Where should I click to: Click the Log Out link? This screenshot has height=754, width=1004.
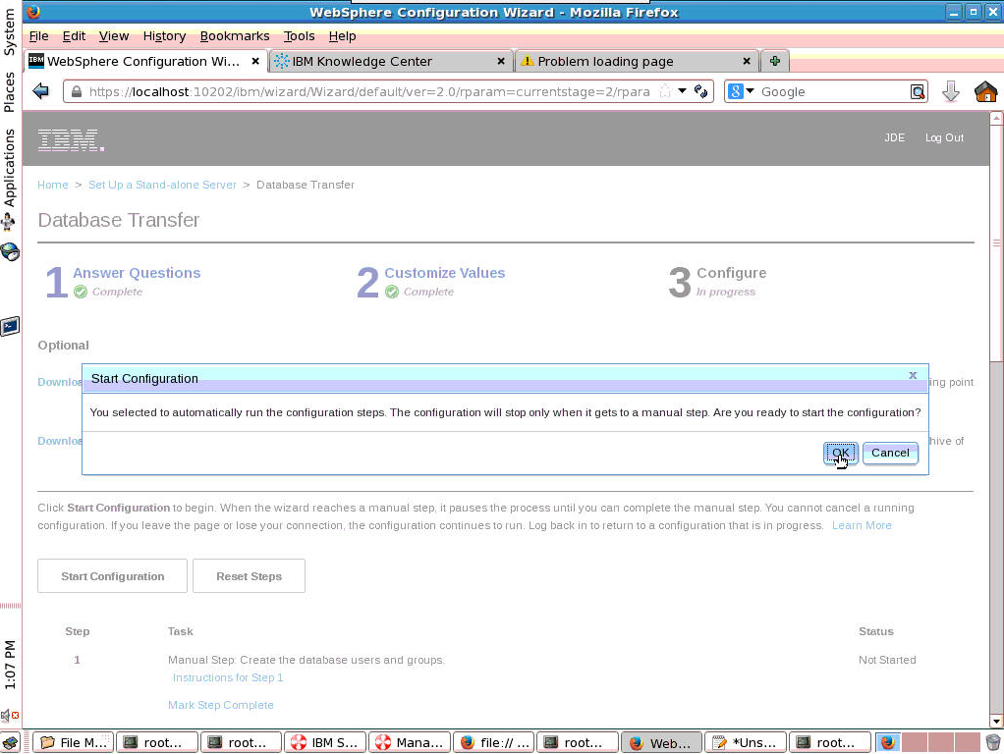(x=944, y=137)
